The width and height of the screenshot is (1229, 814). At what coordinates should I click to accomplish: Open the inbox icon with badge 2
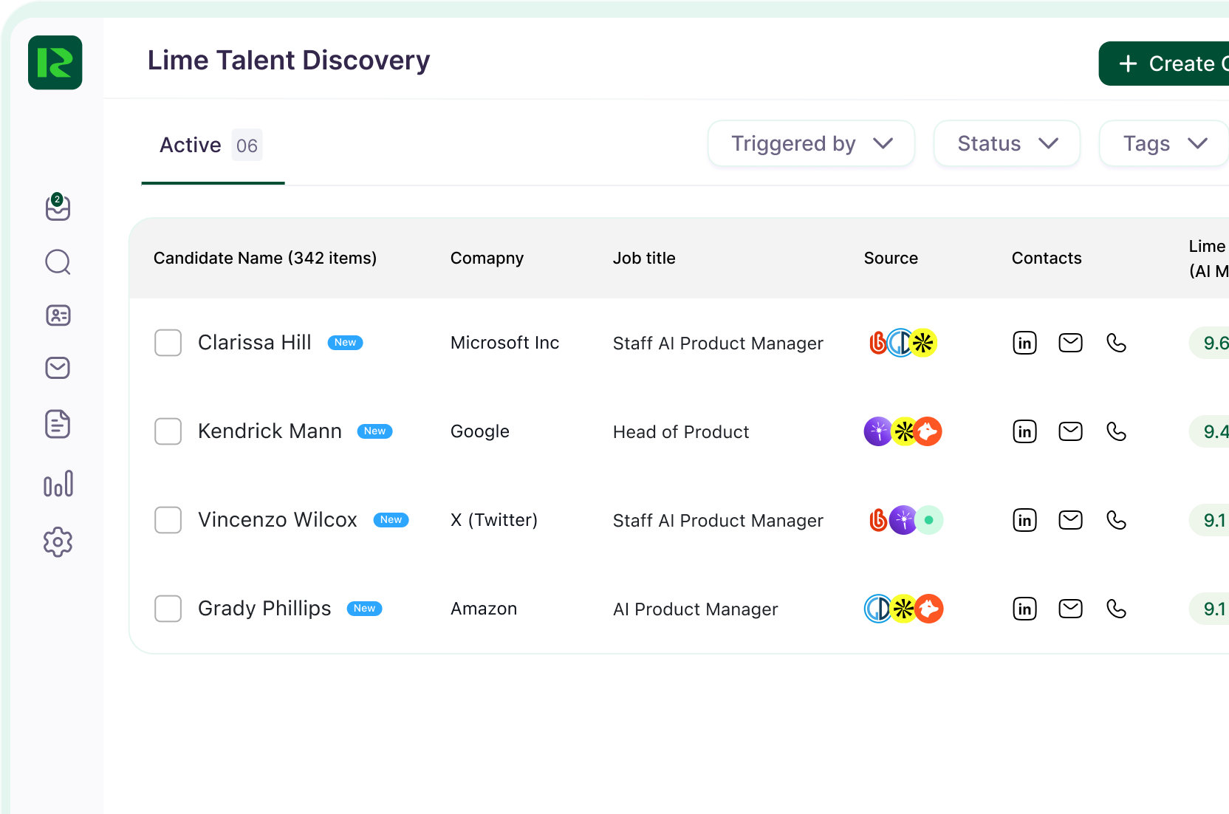point(58,208)
